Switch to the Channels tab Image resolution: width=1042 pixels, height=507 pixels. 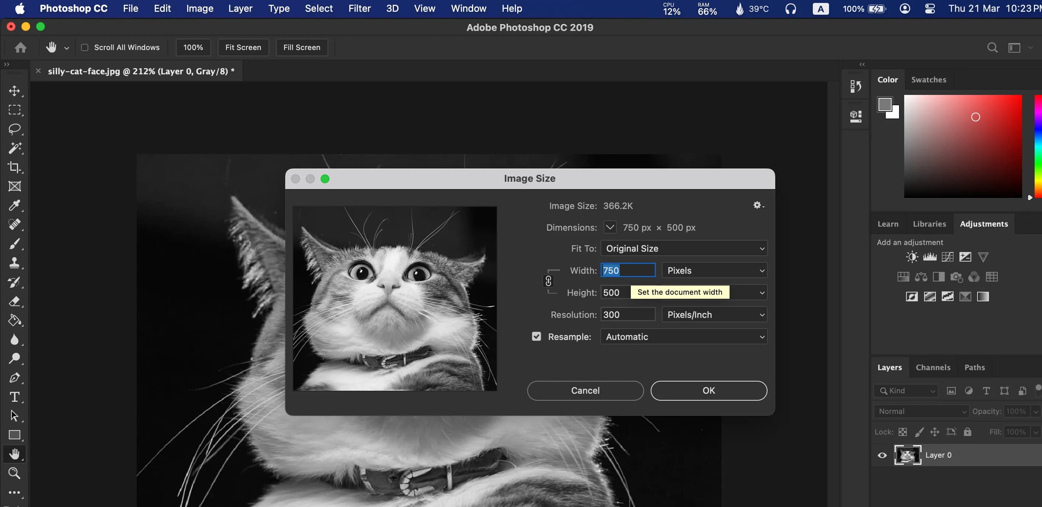(933, 367)
